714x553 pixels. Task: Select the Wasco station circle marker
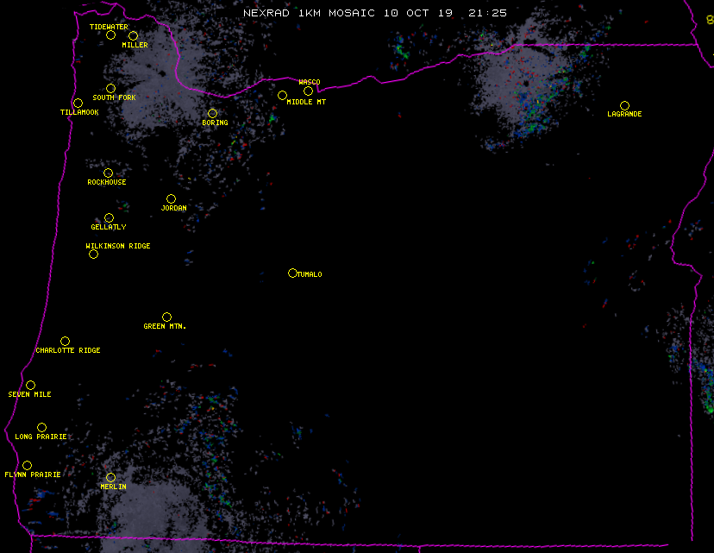coord(308,91)
